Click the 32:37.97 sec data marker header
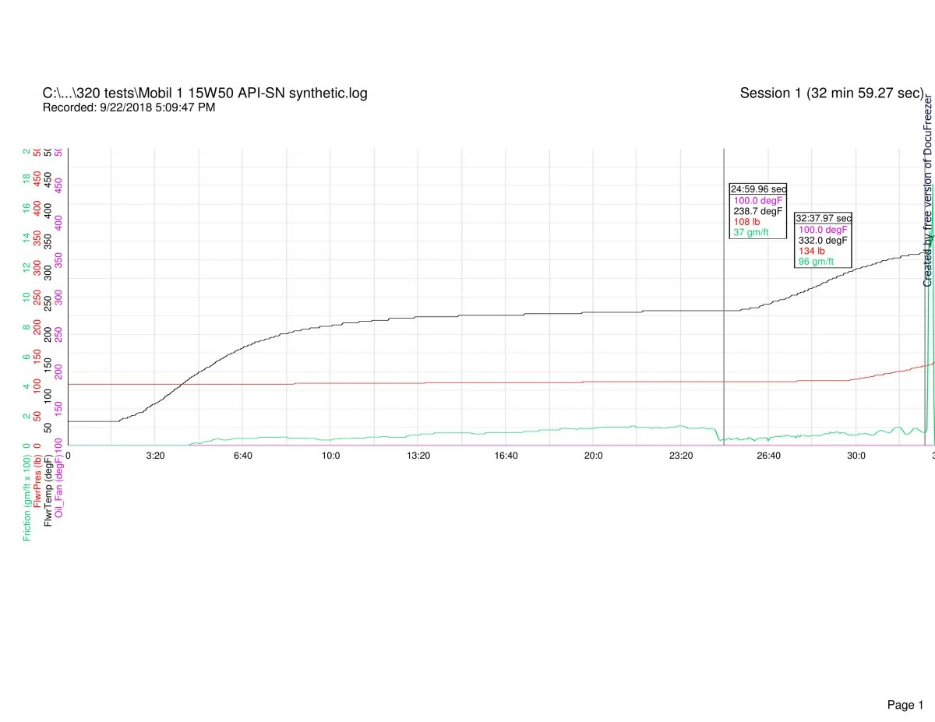This screenshot has width=935, height=722. point(824,218)
